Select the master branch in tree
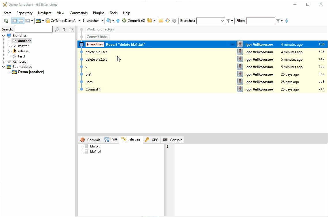Image resolution: width=328 pixels, height=217 pixels. [x=23, y=46]
